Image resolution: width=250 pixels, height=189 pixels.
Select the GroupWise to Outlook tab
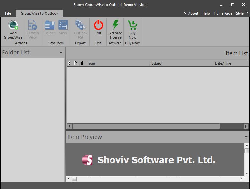pos(39,13)
